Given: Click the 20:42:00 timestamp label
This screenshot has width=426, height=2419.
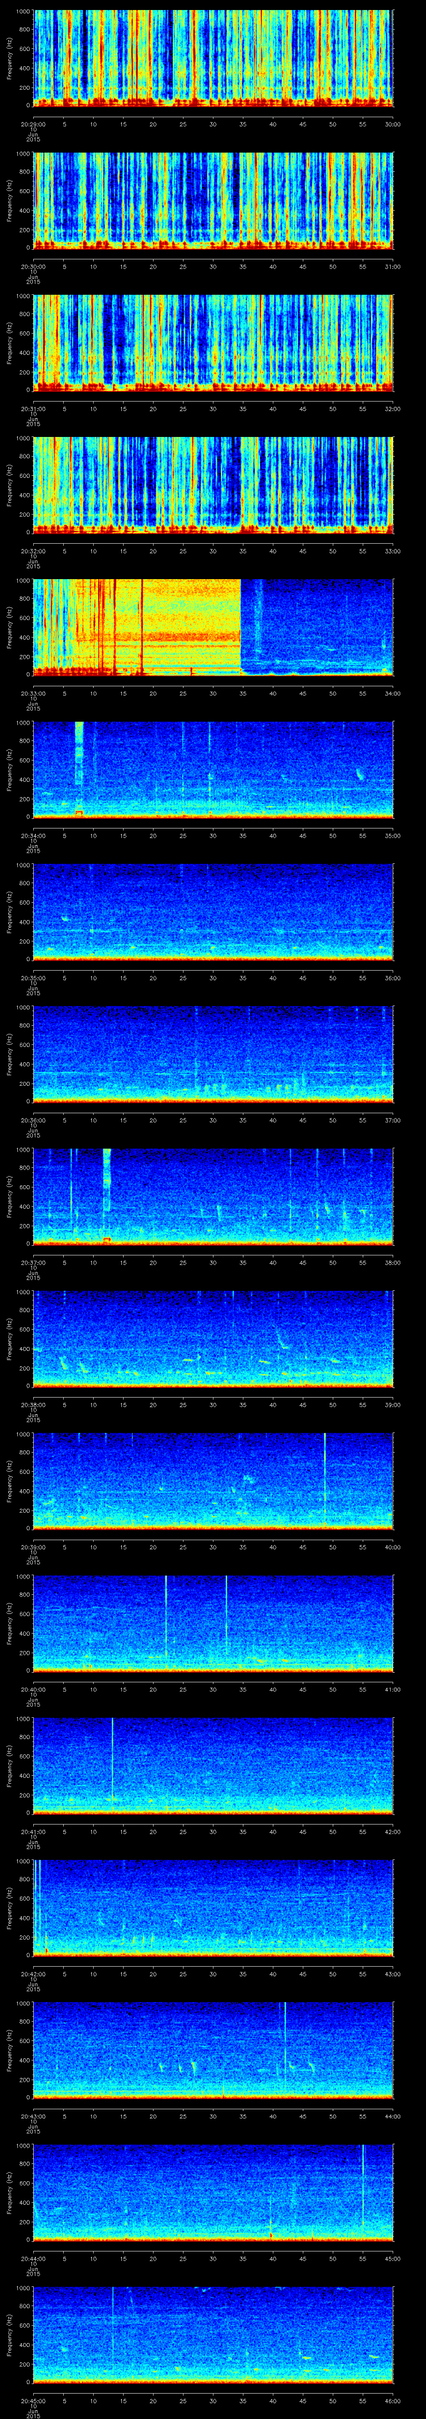Looking at the screenshot, I should (x=33, y=1974).
